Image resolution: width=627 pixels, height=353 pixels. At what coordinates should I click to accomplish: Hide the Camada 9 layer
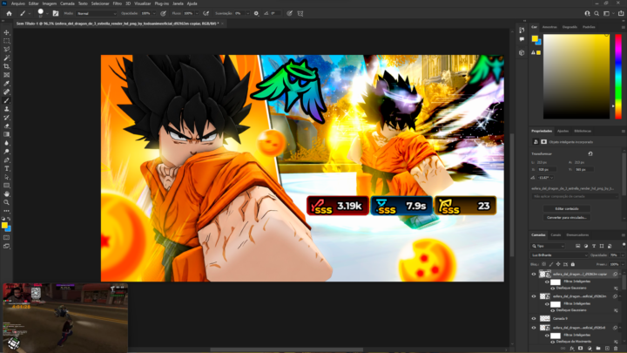click(x=534, y=319)
